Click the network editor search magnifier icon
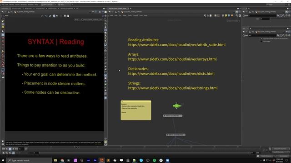This screenshot has height=163, width=291. (237, 15)
